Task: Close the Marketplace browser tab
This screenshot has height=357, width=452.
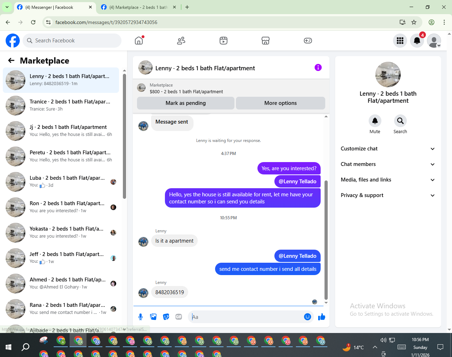Action: [x=174, y=7]
